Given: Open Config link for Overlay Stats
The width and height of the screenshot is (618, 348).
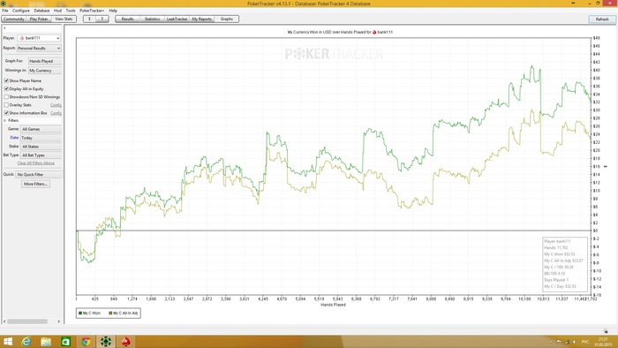Looking at the screenshot, I should (56, 105).
